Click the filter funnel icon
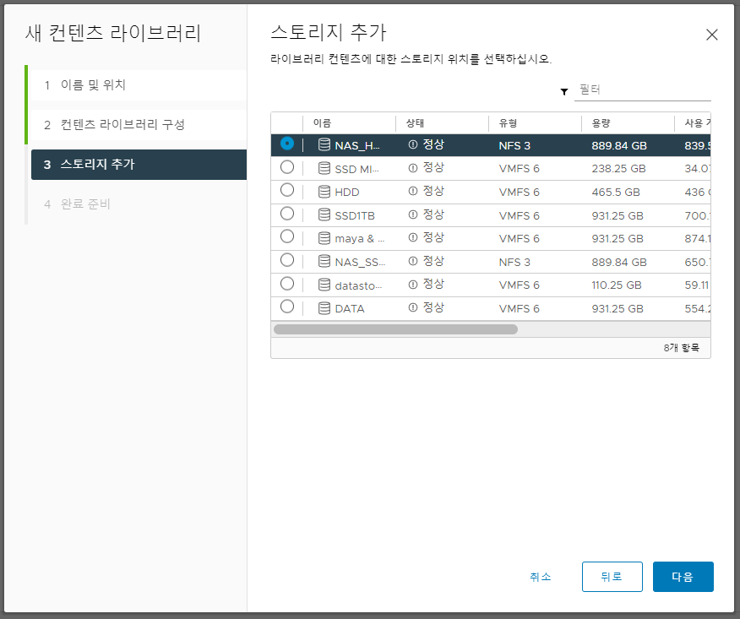The width and height of the screenshot is (740, 619). point(564,91)
